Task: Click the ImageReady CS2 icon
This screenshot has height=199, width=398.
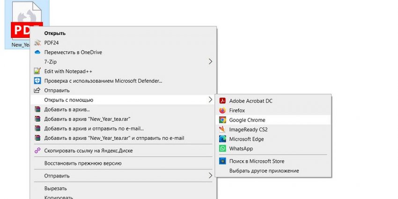Action: pos(222,129)
